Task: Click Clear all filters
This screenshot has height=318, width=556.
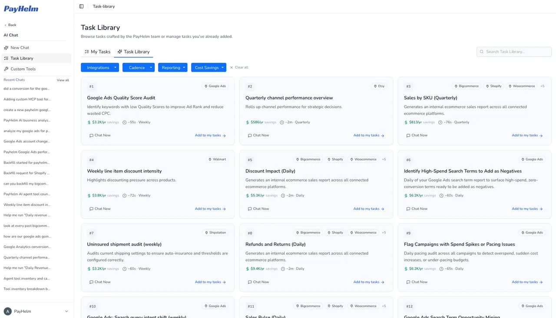Action: click(x=239, y=67)
